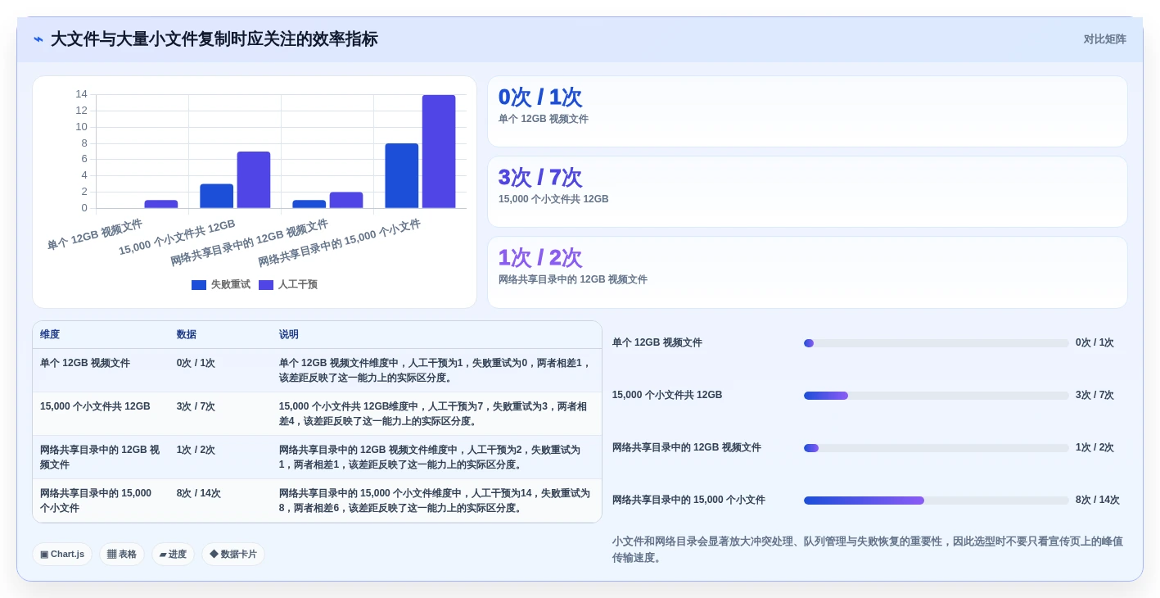Toggle the 失败重试 legend swatch

[199, 285]
